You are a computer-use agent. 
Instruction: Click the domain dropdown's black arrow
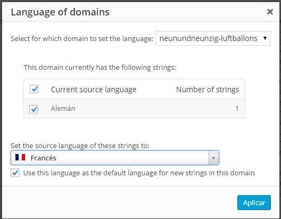265,38
